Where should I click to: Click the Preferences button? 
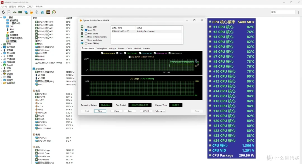tap(159, 111)
